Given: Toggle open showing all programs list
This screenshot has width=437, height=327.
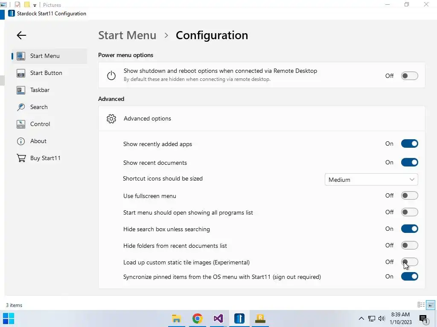Looking at the screenshot, I should pos(409,212).
